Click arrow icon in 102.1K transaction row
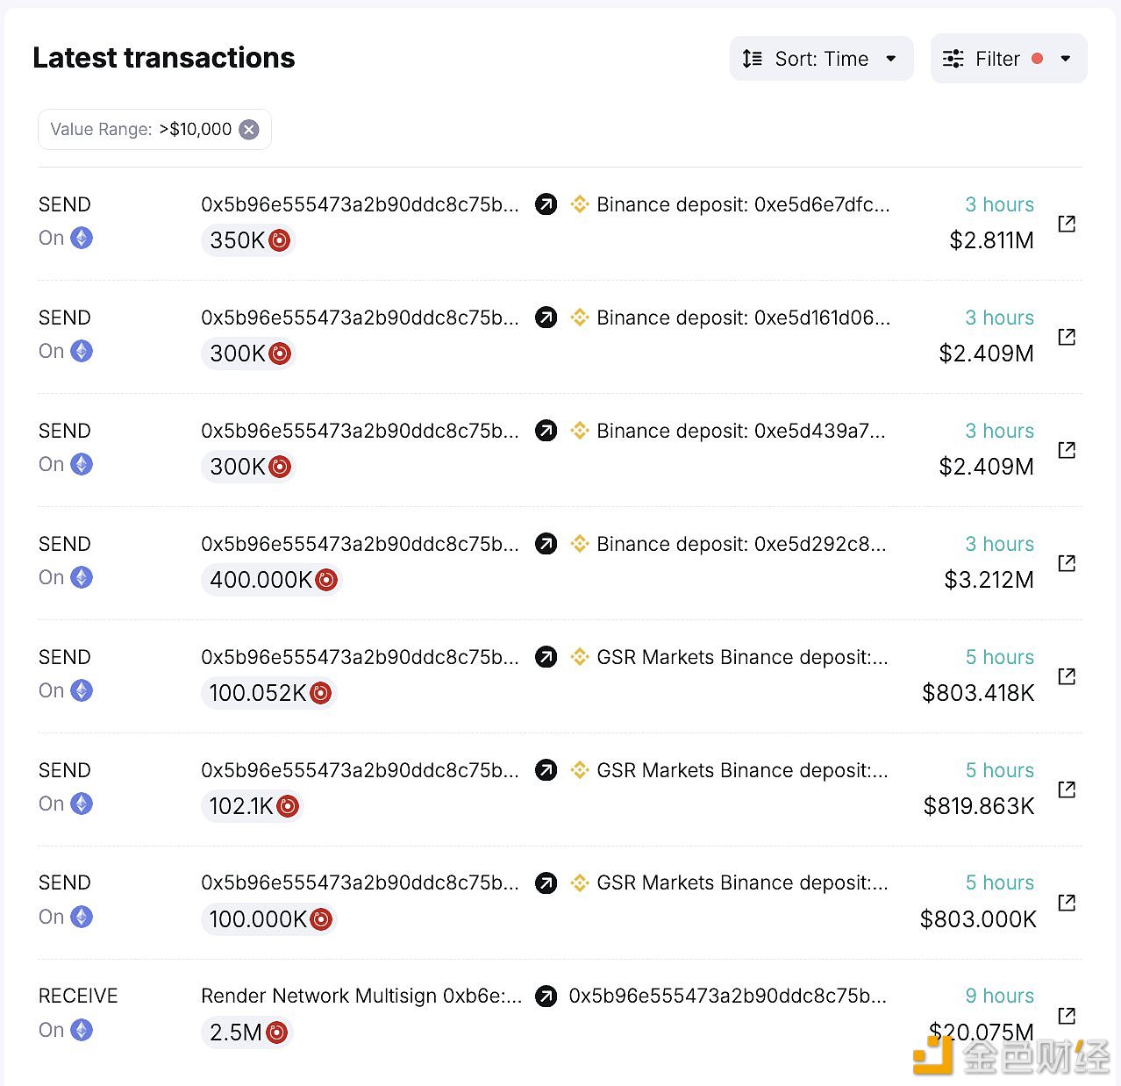The image size is (1121, 1086). point(546,770)
